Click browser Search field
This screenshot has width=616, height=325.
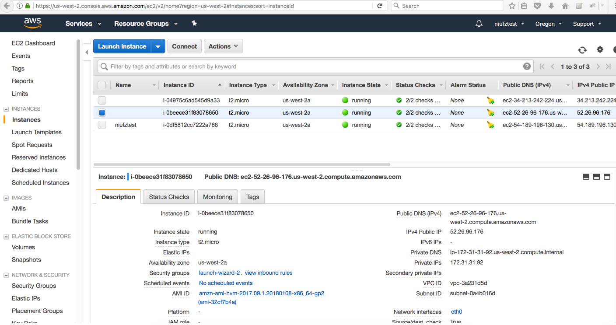[447, 6]
